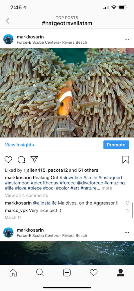Tap the back arrow in header
This screenshot has height=291, width=134.
(8, 21)
